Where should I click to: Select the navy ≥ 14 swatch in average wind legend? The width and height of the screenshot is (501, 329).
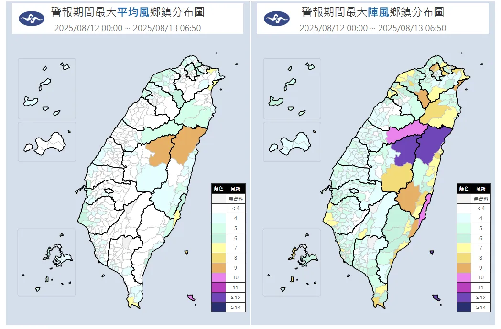(x=218, y=308)
